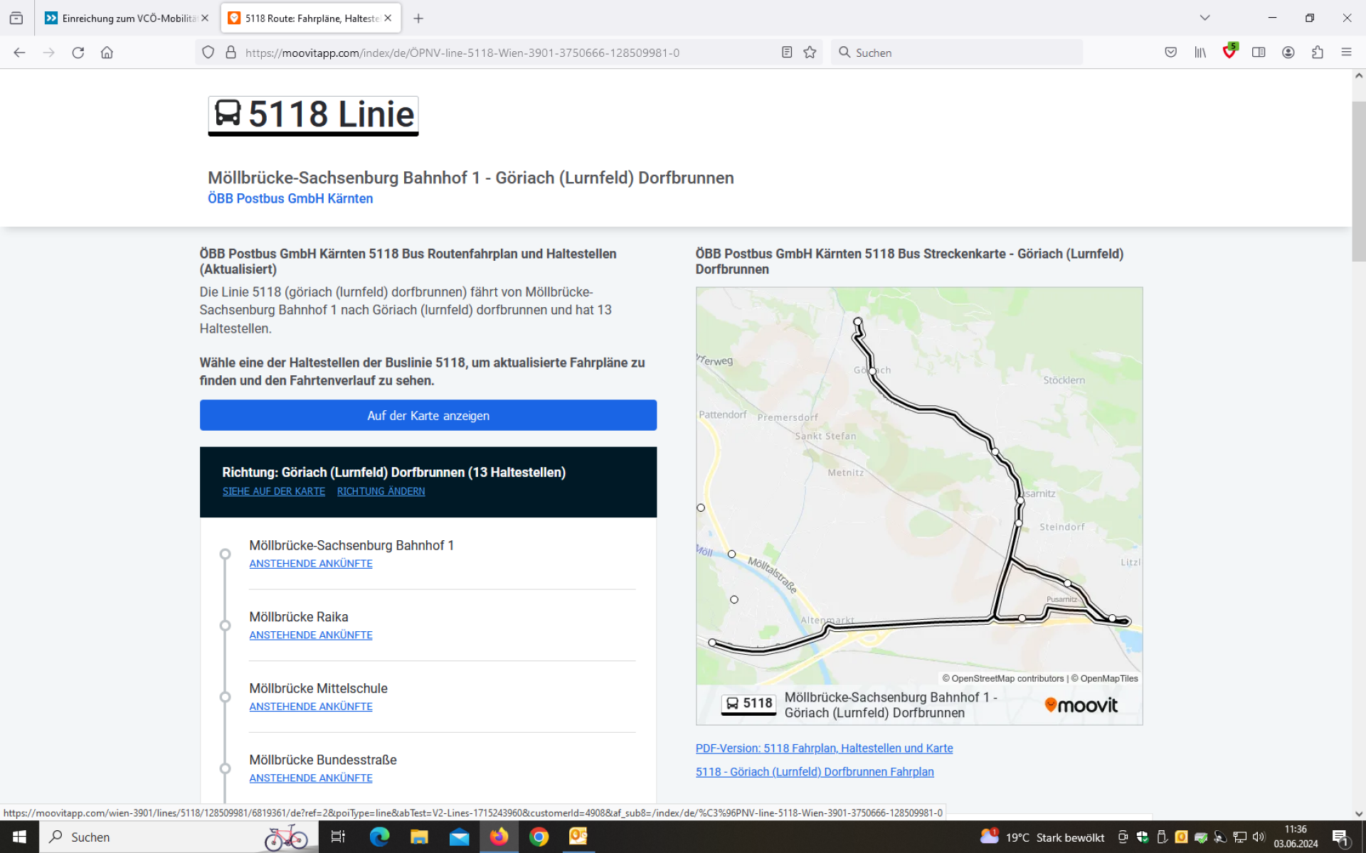Click the Suchen search field in toolbar
This screenshot has height=853, width=1366.
click(957, 53)
